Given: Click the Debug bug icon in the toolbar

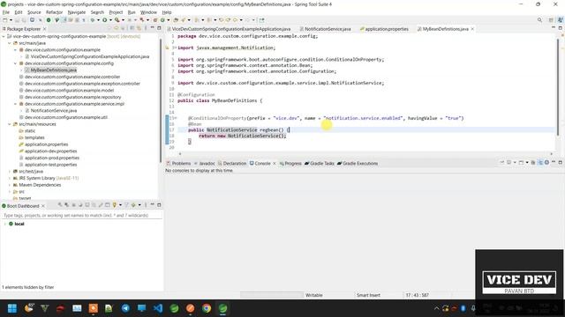Looking at the screenshot, I should [x=92, y=20].
